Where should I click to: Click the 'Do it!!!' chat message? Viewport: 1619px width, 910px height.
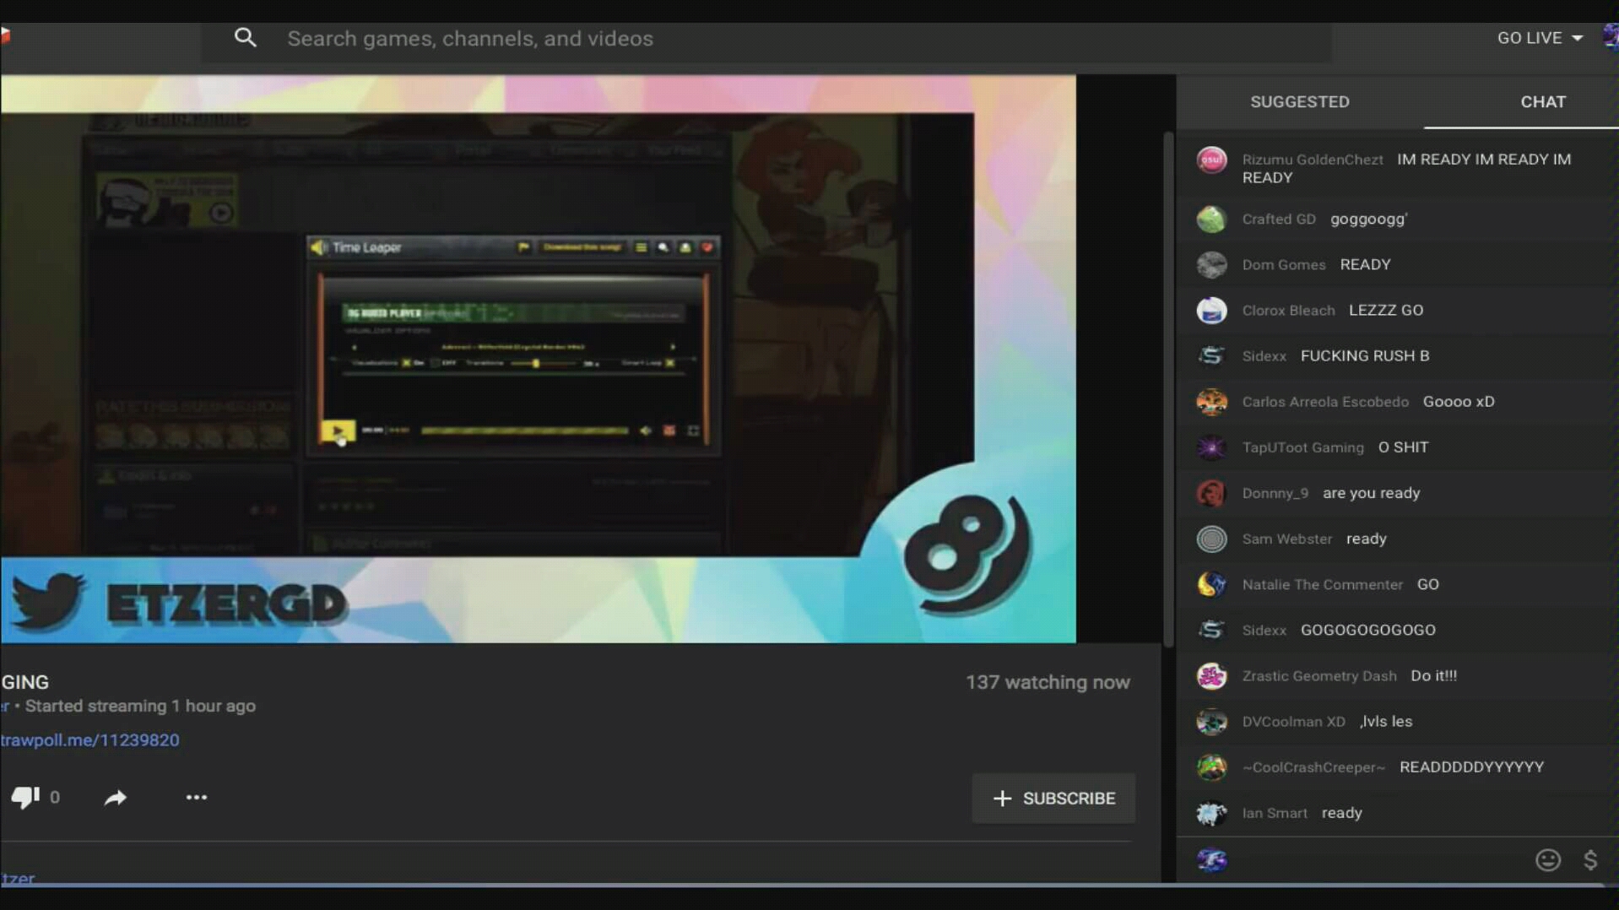[1433, 676]
